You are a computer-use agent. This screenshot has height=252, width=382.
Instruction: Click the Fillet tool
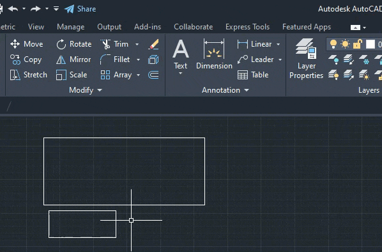click(x=115, y=59)
